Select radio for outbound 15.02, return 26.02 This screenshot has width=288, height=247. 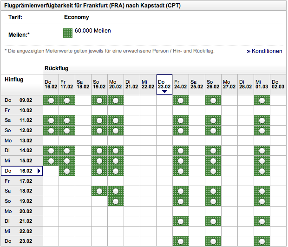213,161
